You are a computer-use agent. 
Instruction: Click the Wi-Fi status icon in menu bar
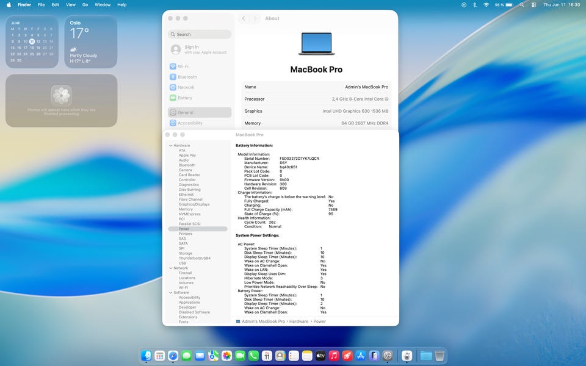487,5
